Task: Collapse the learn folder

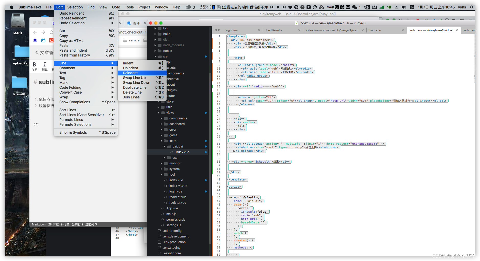Action: 161,141
